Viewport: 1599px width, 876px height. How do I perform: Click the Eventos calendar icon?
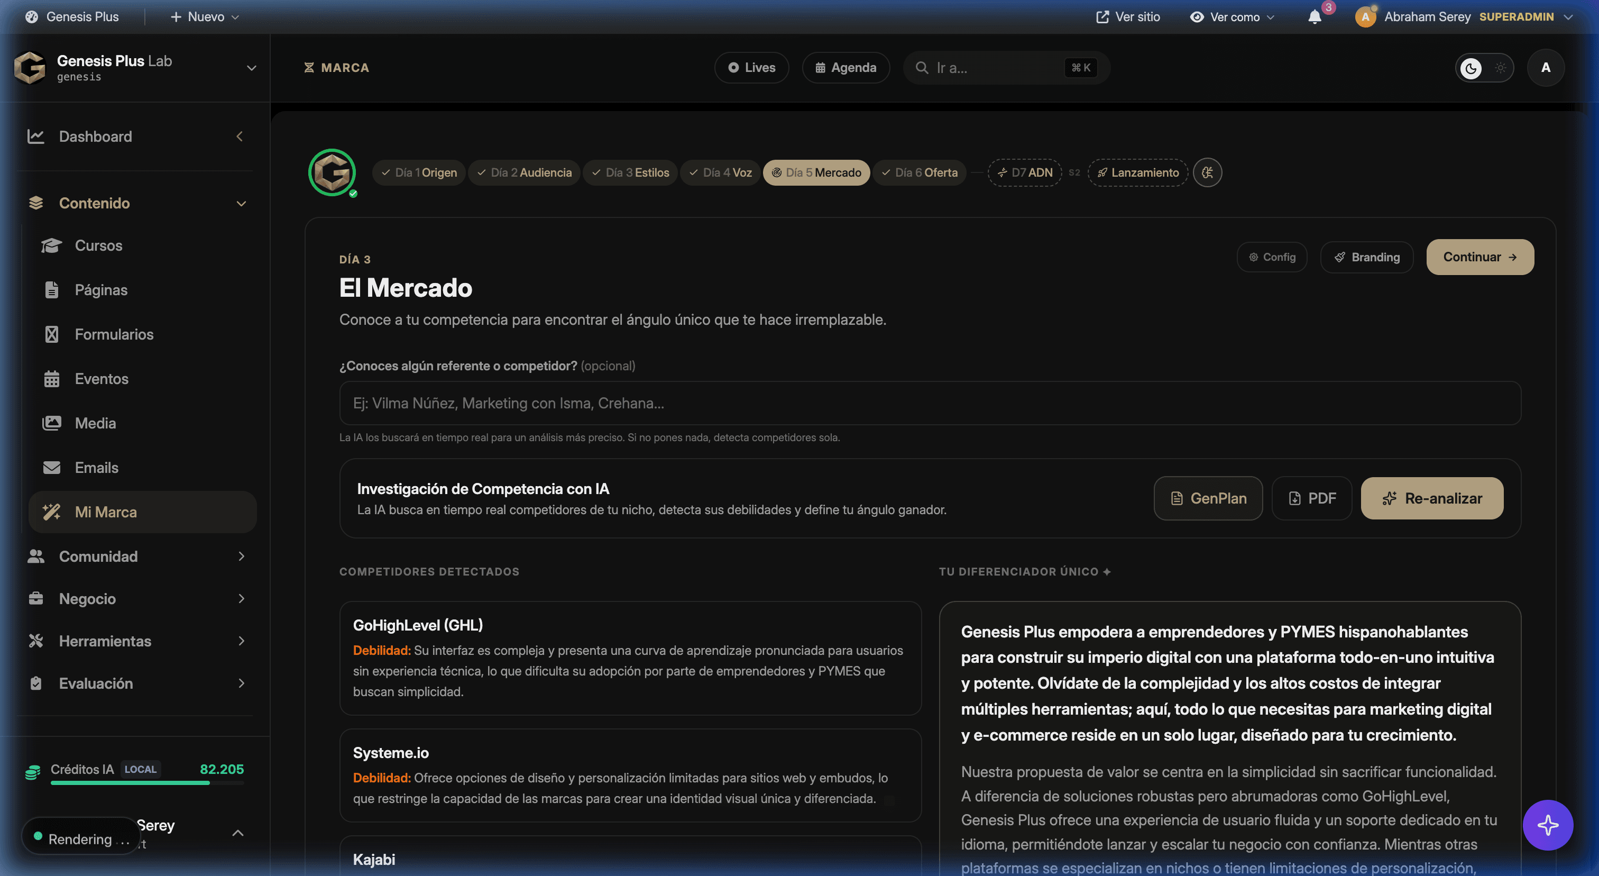tap(51, 379)
